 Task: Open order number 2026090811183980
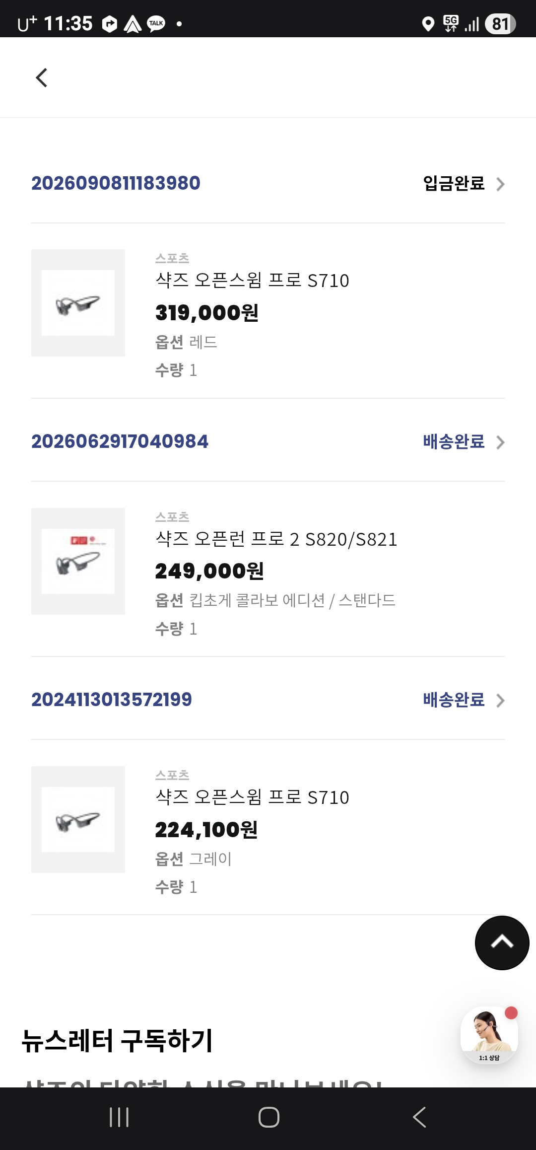(x=116, y=183)
